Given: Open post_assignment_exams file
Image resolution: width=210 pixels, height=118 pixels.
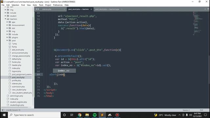Looking at the screenshot, I should [x=22, y=74].
